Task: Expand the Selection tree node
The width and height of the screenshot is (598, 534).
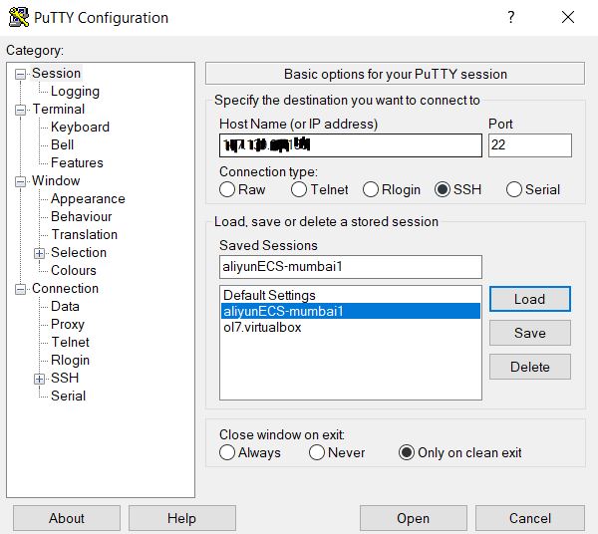Action: point(39,253)
